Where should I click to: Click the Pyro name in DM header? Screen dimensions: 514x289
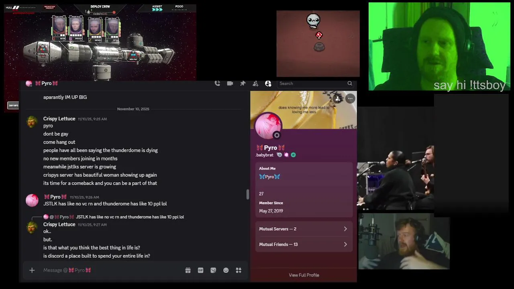pos(47,83)
